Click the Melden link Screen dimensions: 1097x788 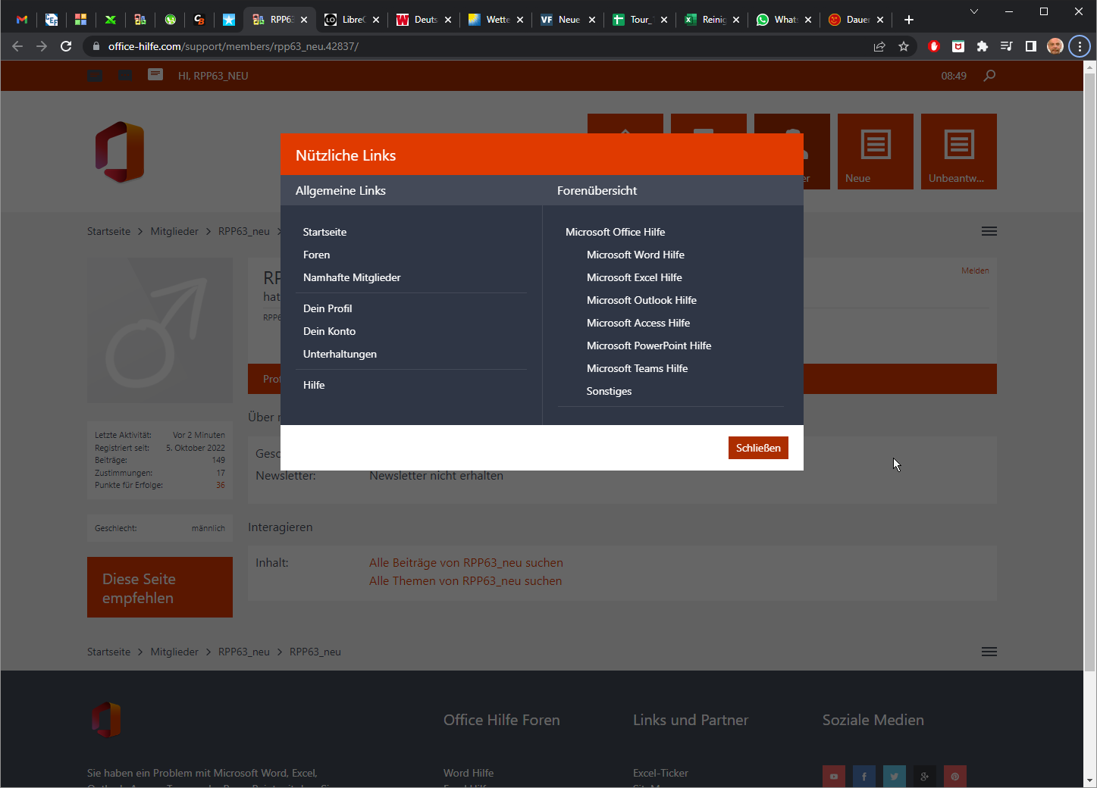[975, 270]
